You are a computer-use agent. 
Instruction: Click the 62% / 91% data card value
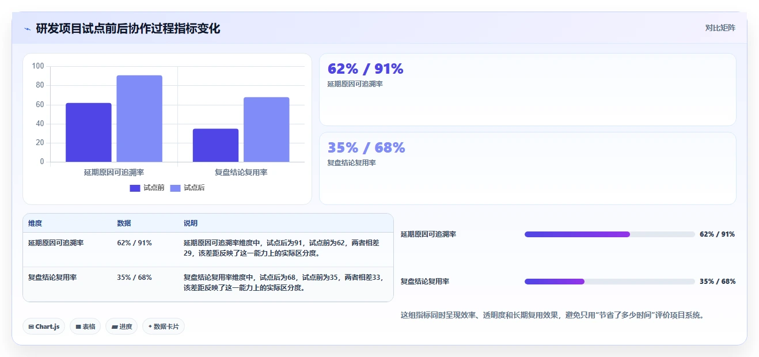pos(365,69)
